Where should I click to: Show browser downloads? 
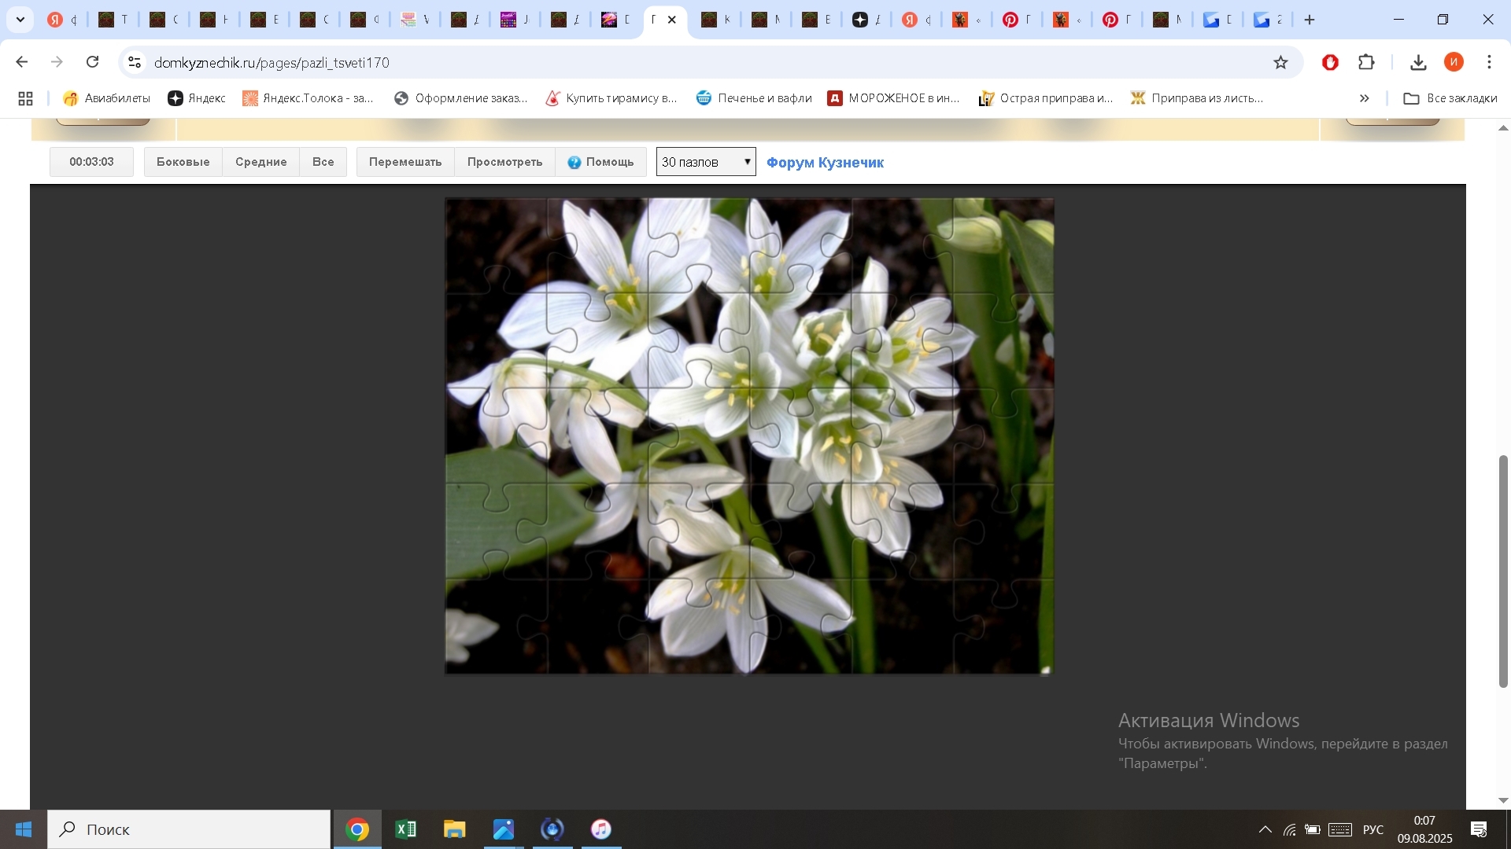[1418, 62]
